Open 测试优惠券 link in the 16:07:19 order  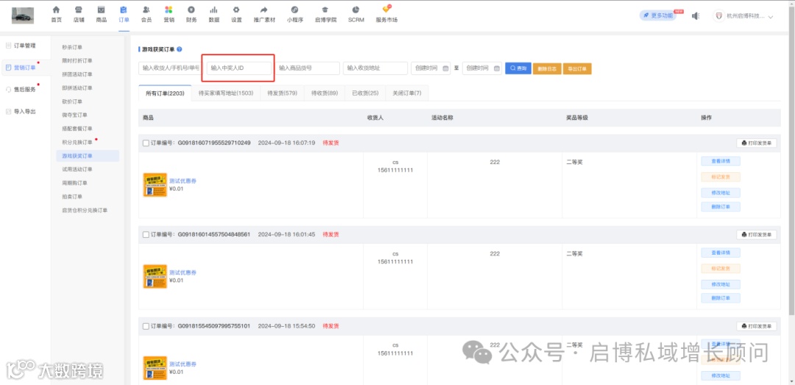(183, 181)
